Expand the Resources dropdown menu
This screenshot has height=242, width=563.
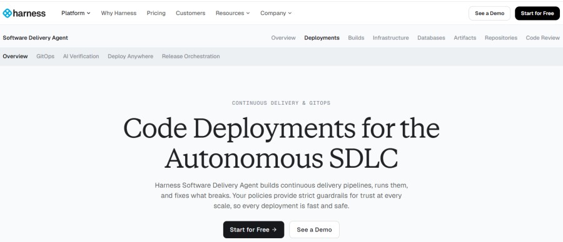click(233, 13)
